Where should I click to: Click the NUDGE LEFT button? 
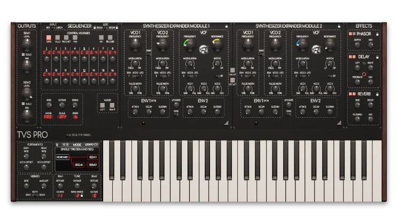[102, 105]
